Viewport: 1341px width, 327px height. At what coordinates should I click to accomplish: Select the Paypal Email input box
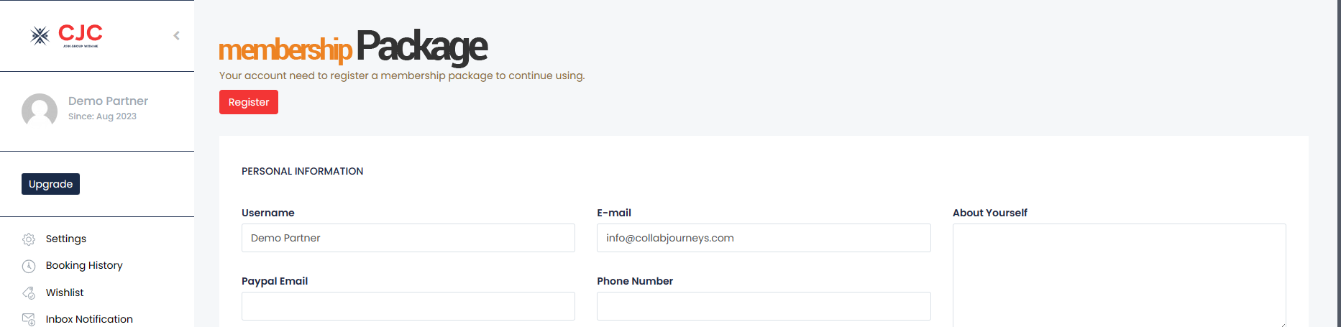coord(408,306)
